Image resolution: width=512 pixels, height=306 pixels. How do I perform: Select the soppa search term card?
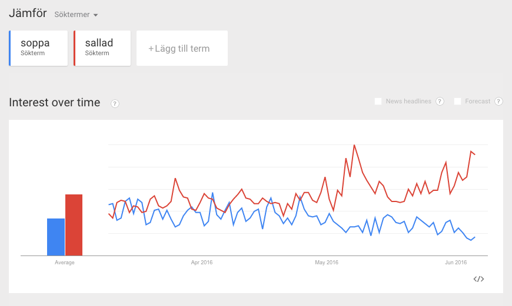(39, 48)
